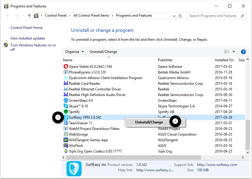Open Turn Windows features on or off
Viewport: 252px width, 179px height.
[33, 47]
